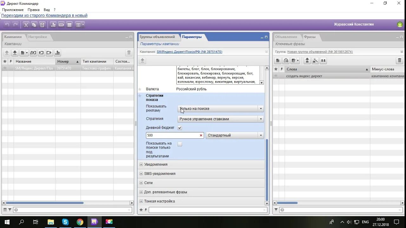406x228 pixels.
Task: Expand the SMS-уведомления section
Action: tap(141, 174)
